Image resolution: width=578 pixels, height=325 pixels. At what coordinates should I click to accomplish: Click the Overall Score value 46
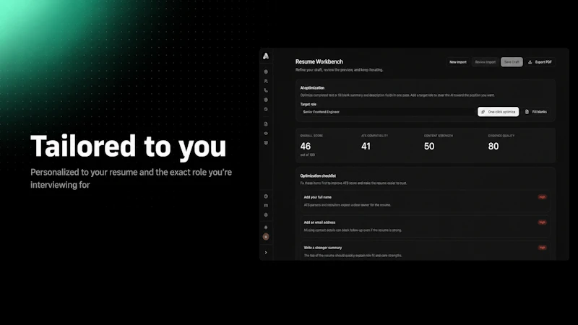[x=305, y=147]
